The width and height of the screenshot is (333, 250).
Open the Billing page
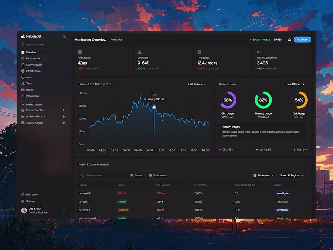coord(43,90)
